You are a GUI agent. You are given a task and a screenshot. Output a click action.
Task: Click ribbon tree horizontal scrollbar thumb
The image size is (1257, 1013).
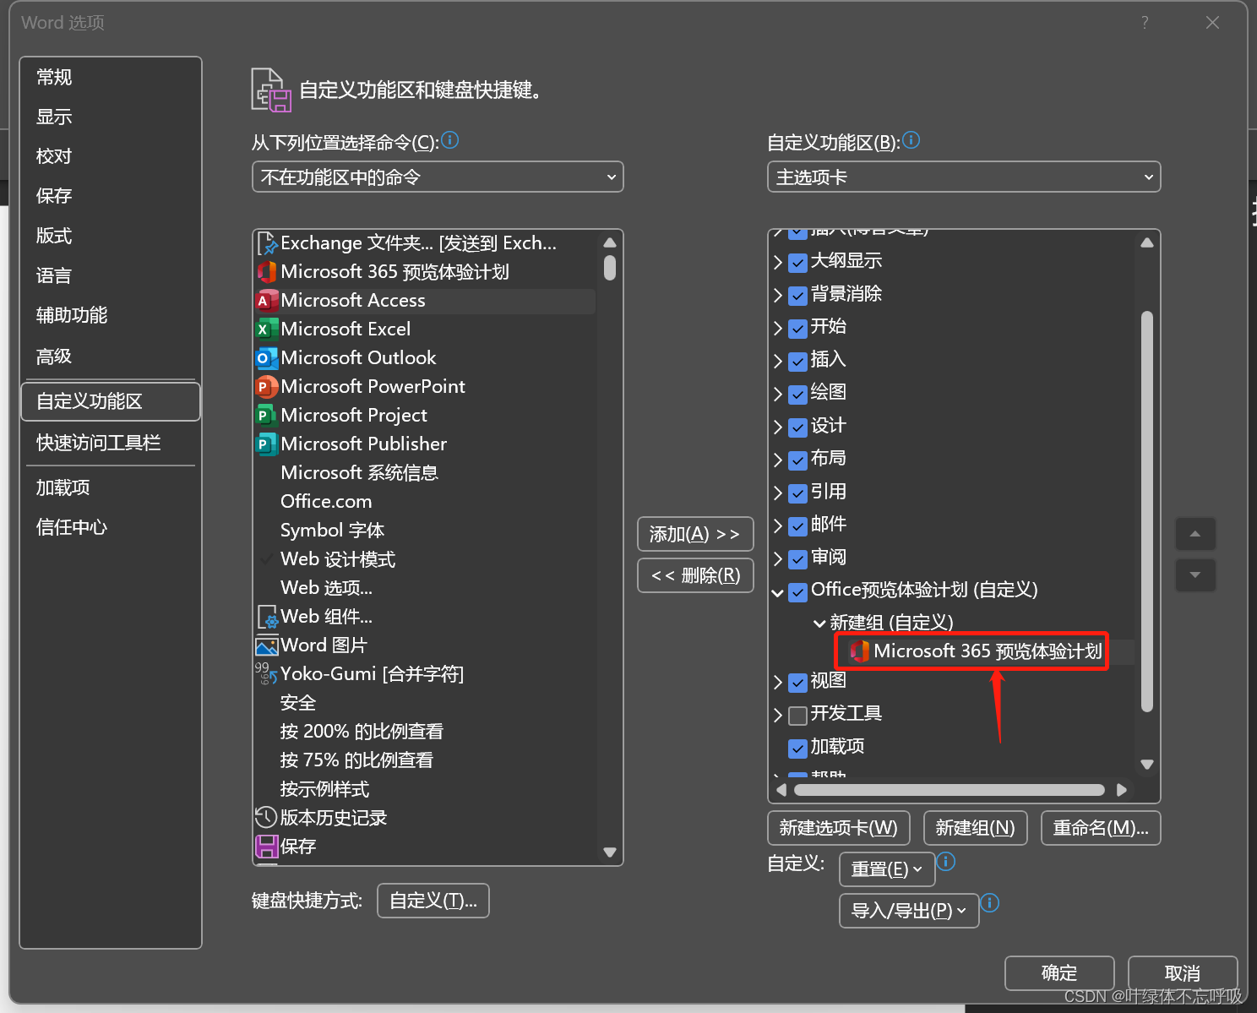[950, 790]
